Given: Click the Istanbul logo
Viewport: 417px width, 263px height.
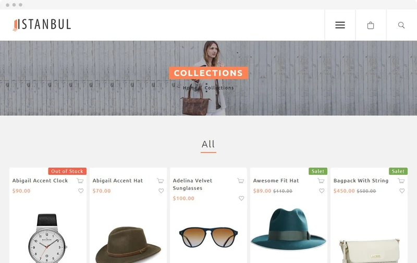Looking at the screenshot, I should click(42, 25).
